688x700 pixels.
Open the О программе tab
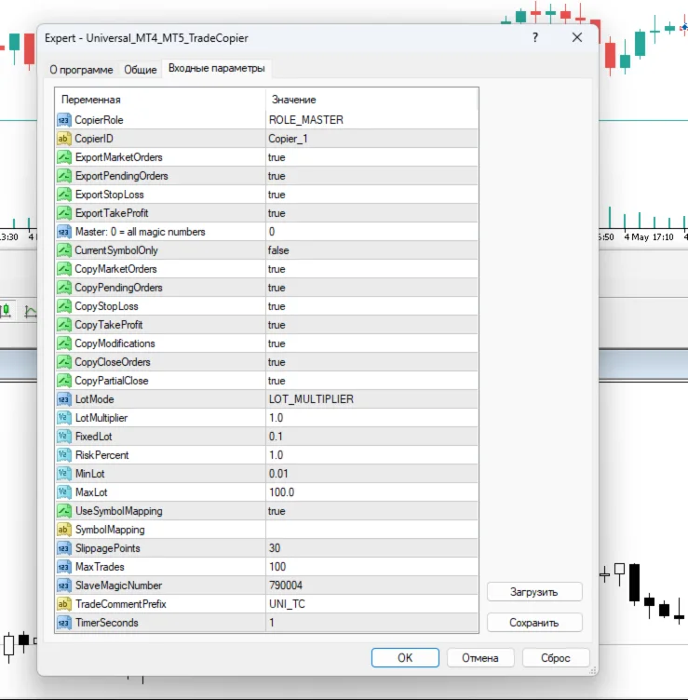click(81, 70)
